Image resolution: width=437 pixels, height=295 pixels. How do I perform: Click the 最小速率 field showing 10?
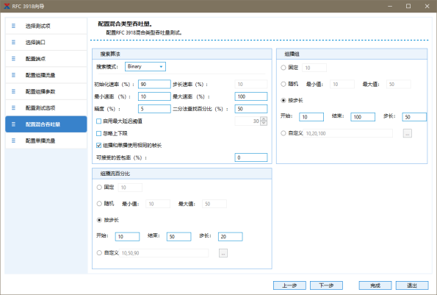pos(154,96)
